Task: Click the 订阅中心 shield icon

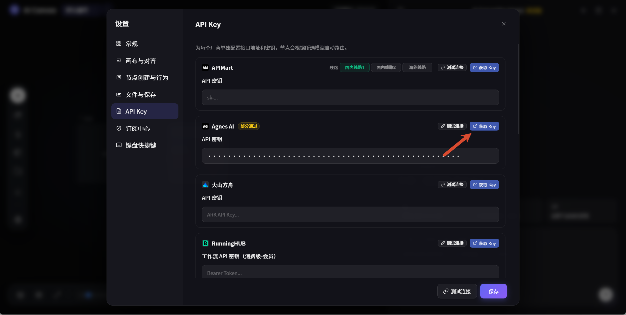Action: click(x=119, y=128)
